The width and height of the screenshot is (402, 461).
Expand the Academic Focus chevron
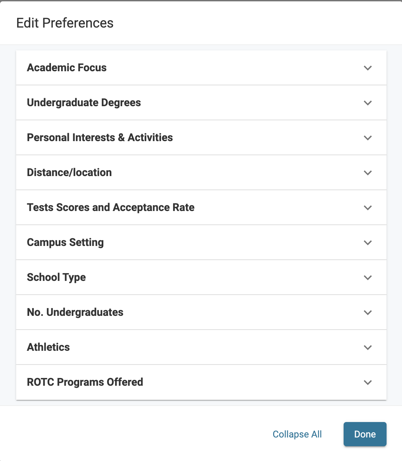368,68
